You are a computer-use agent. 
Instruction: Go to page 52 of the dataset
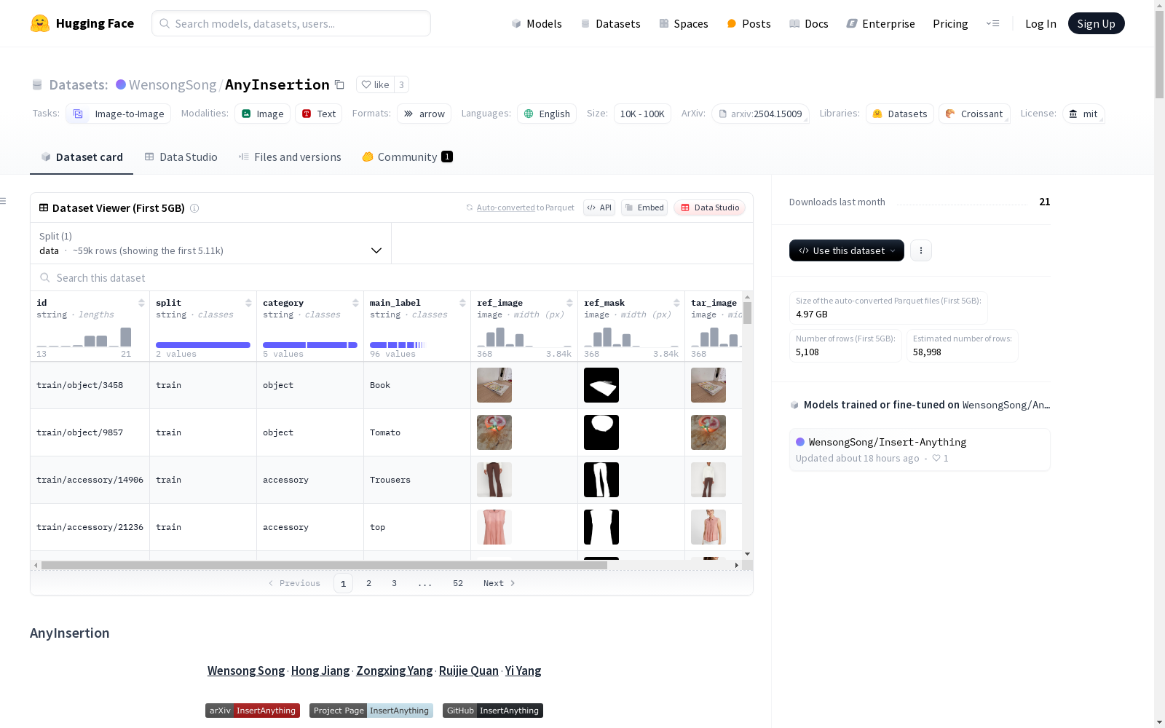458,583
